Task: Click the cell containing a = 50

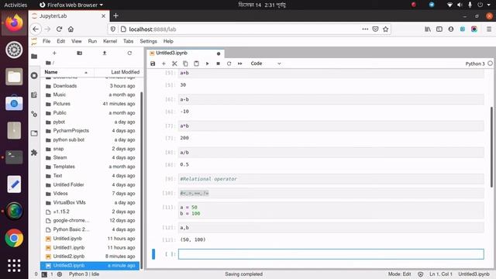Action: pos(331,210)
